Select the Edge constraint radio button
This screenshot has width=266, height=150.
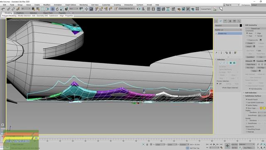(x=256, y=33)
